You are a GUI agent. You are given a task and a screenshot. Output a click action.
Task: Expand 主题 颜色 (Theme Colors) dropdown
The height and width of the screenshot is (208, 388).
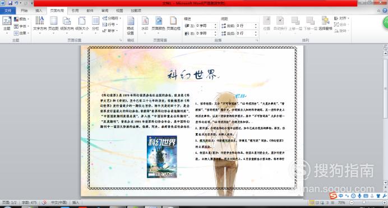[x=21, y=19]
